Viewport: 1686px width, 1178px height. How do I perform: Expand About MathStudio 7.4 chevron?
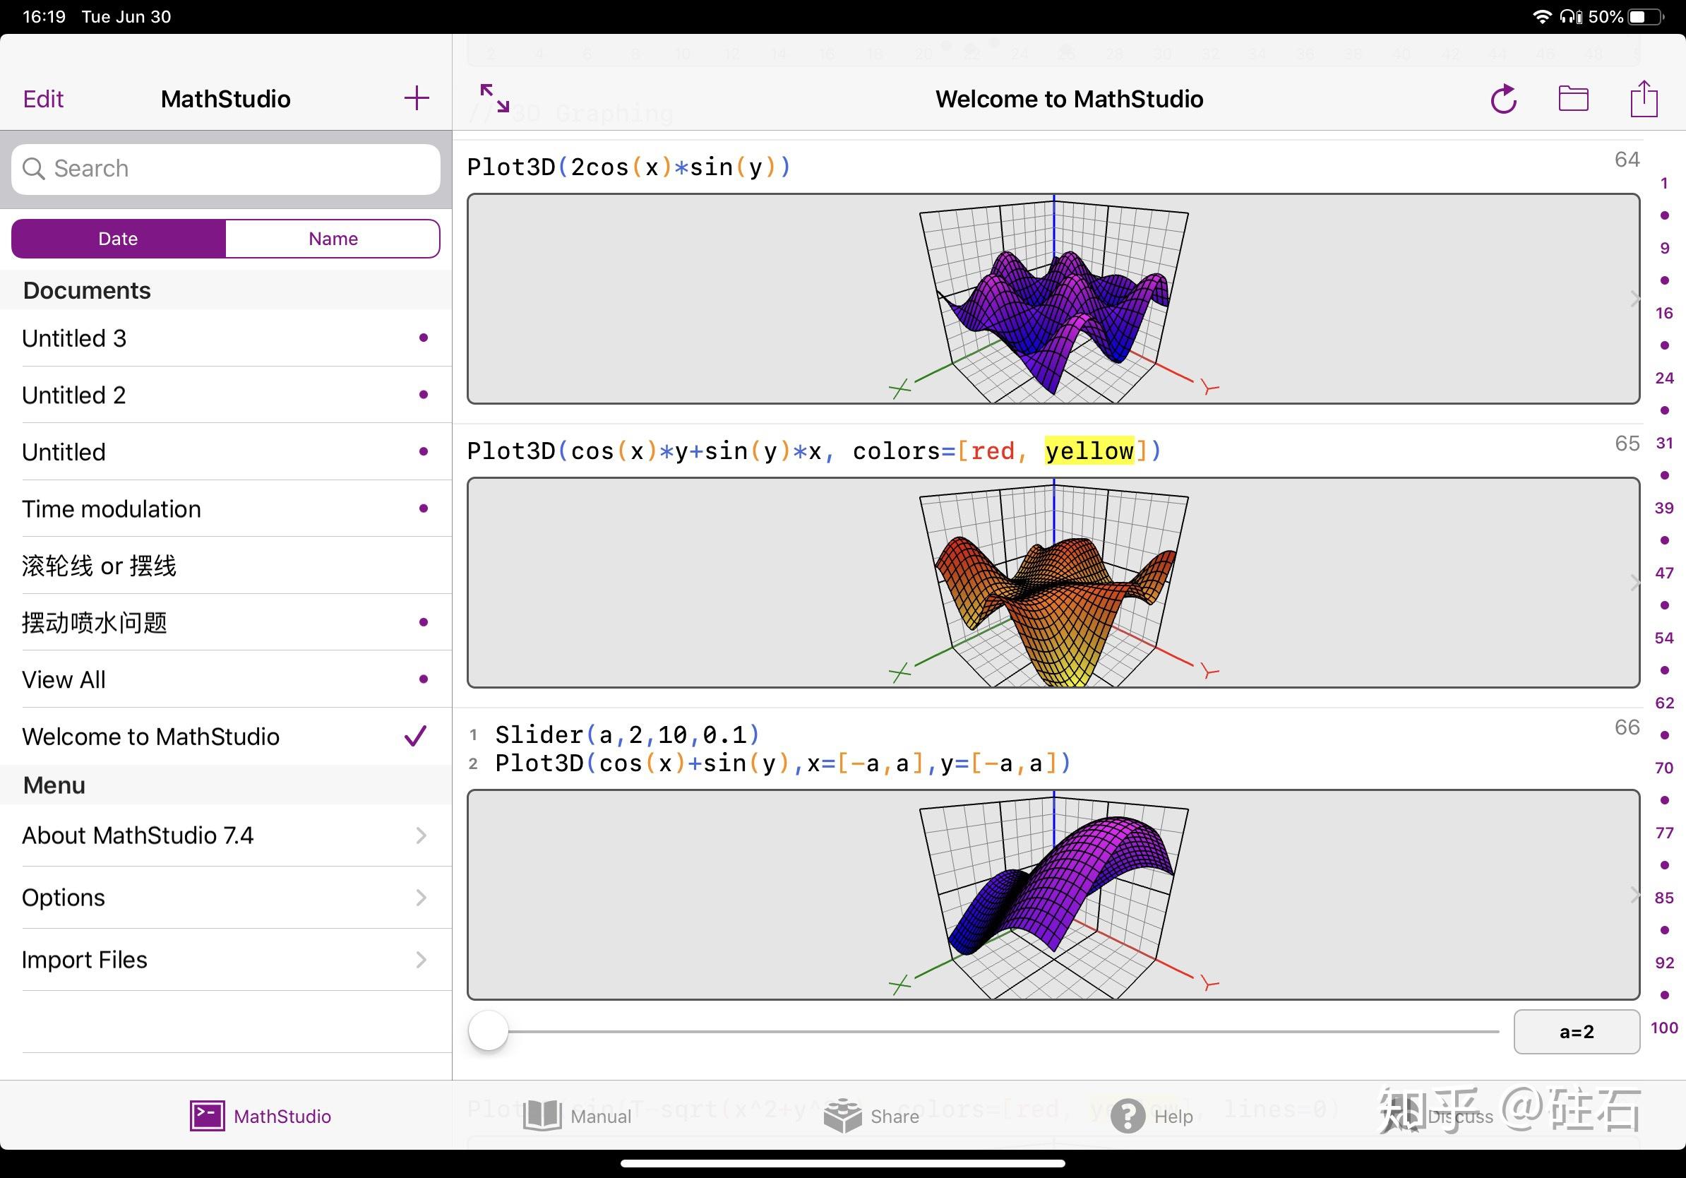point(421,835)
